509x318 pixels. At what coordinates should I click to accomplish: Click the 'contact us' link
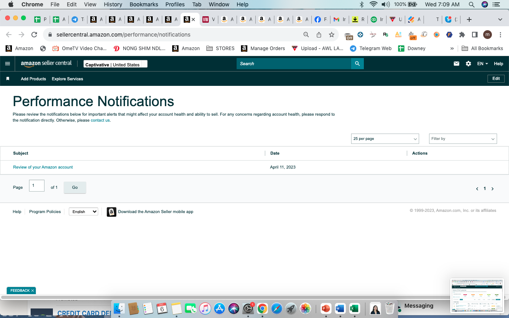(x=100, y=120)
